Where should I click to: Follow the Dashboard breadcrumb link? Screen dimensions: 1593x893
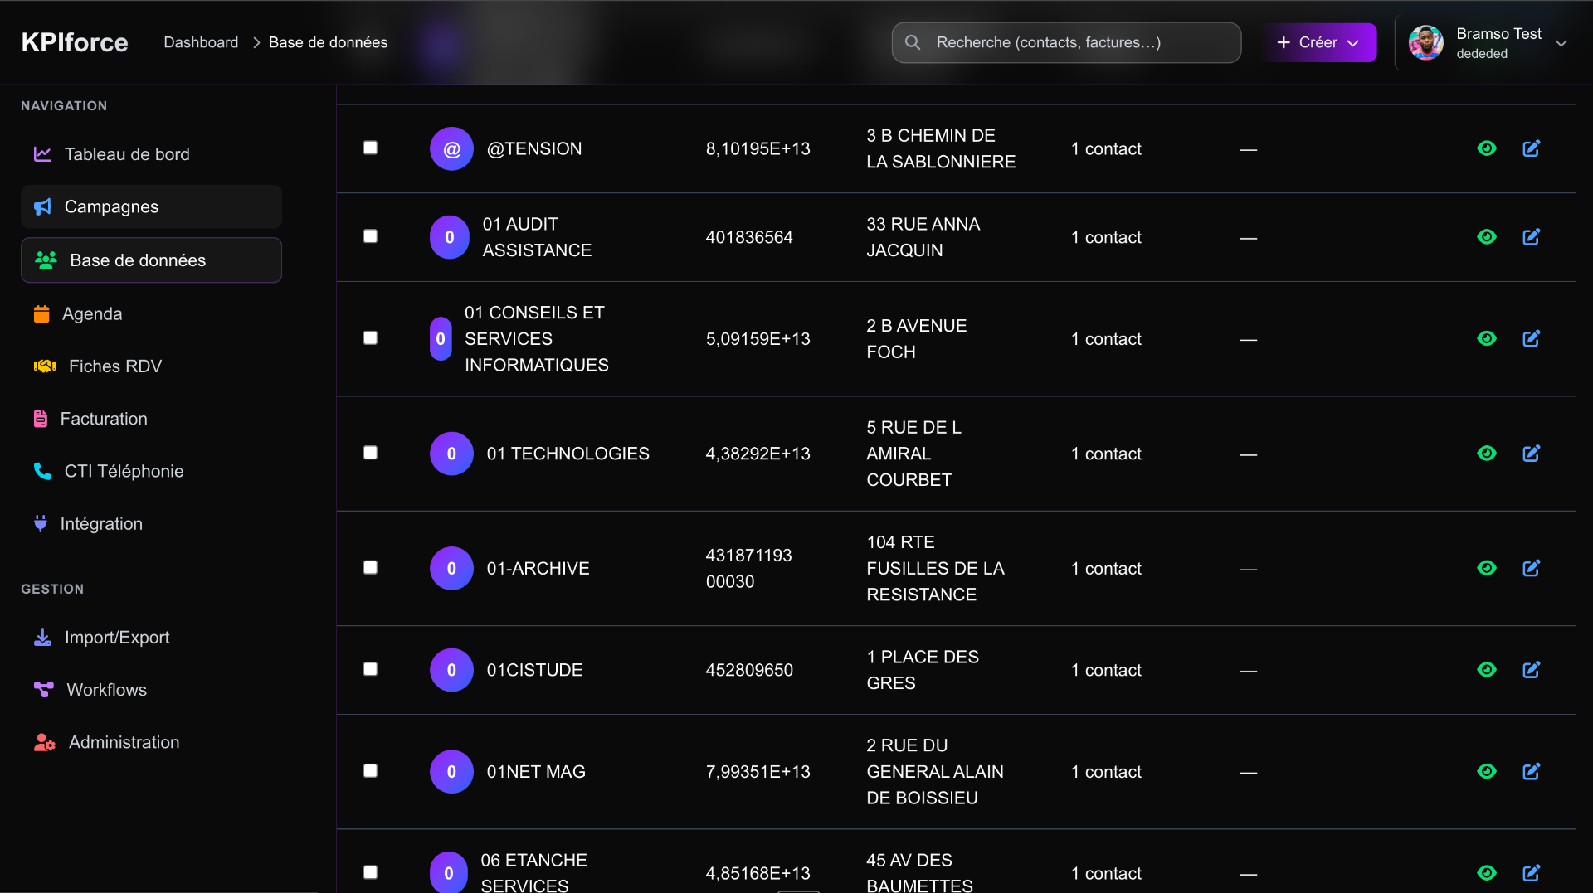click(x=201, y=42)
